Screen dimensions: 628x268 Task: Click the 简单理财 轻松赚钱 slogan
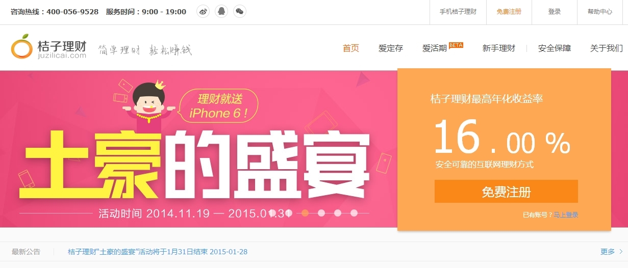coord(145,50)
